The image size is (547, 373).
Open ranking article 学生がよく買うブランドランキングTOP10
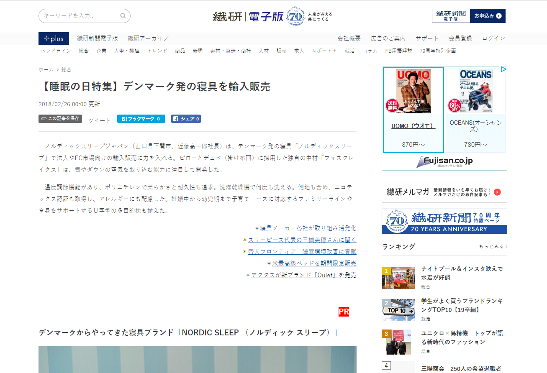click(x=462, y=305)
